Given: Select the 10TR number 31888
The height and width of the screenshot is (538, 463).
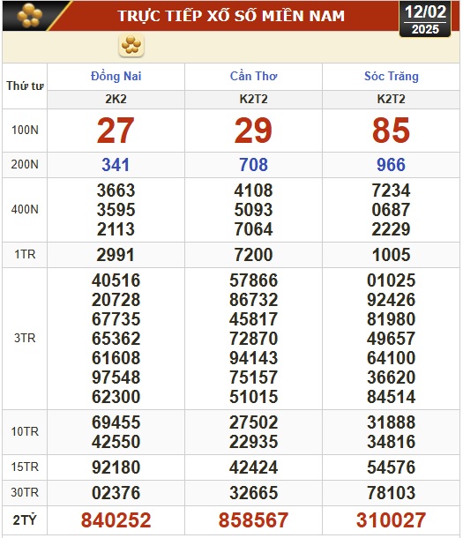Looking at the screenshot, I should (x=392, y=422).
